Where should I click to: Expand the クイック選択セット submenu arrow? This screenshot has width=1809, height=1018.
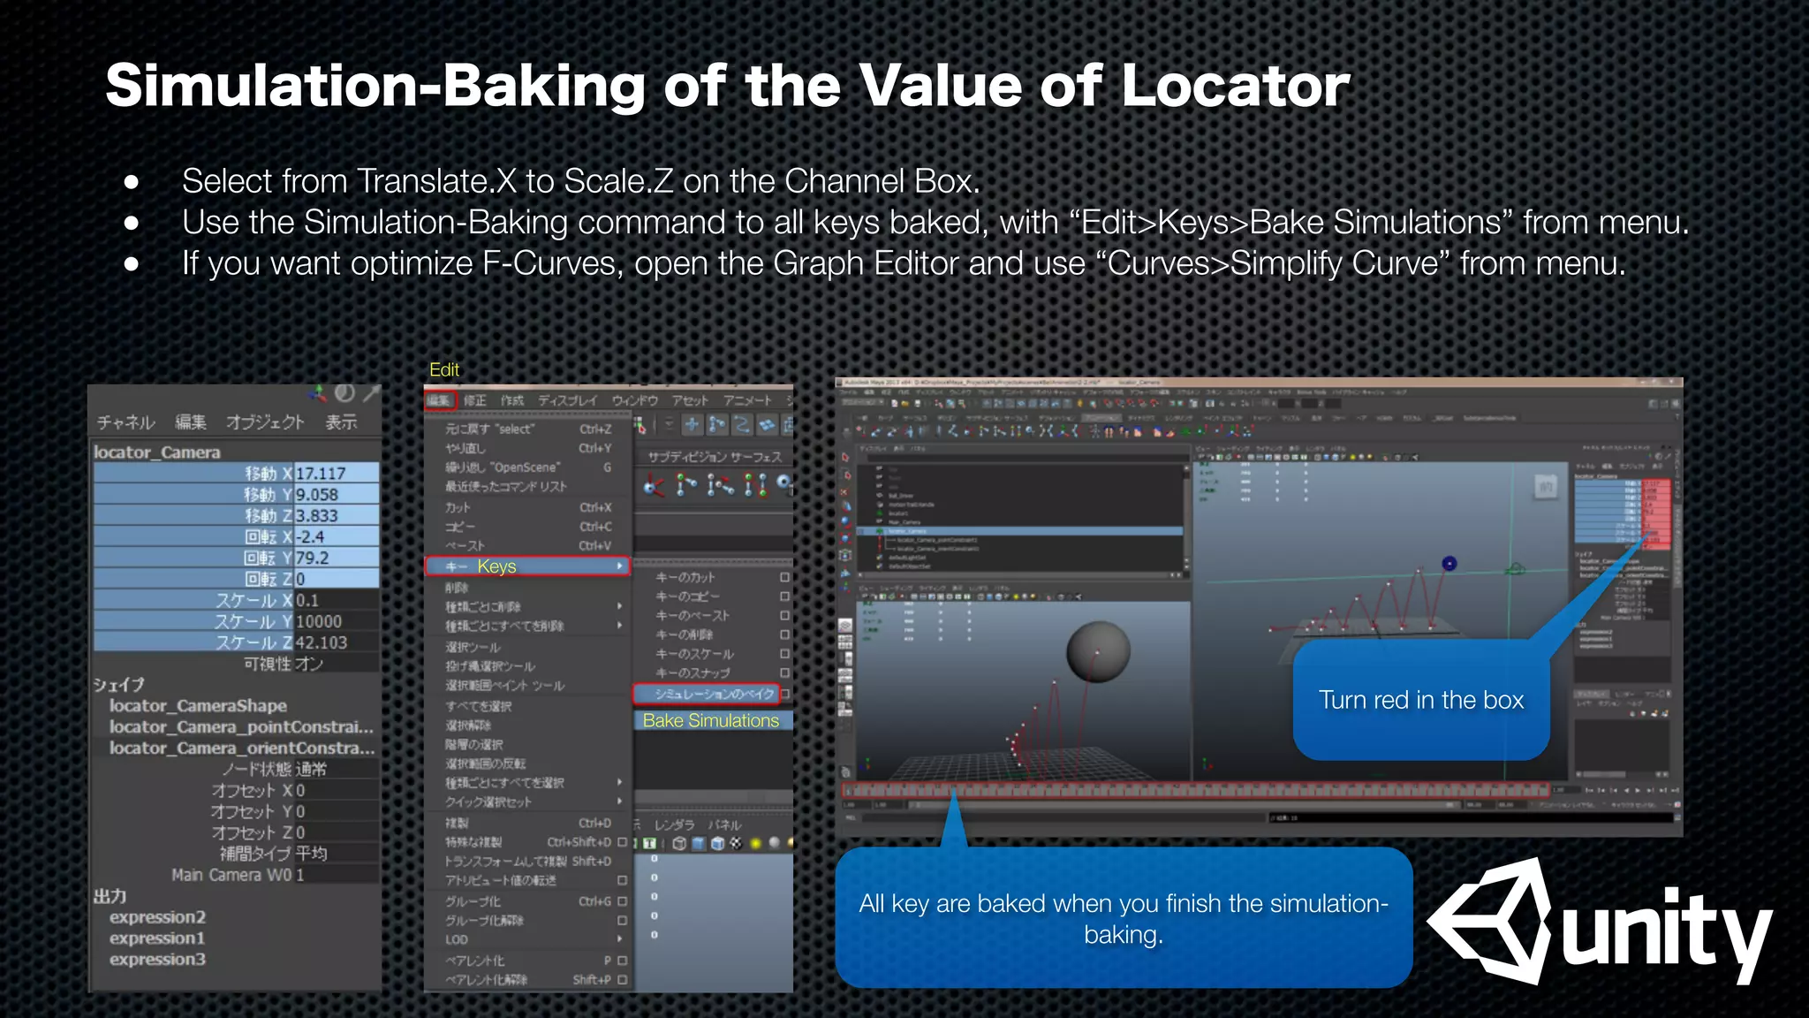[620, 801]
